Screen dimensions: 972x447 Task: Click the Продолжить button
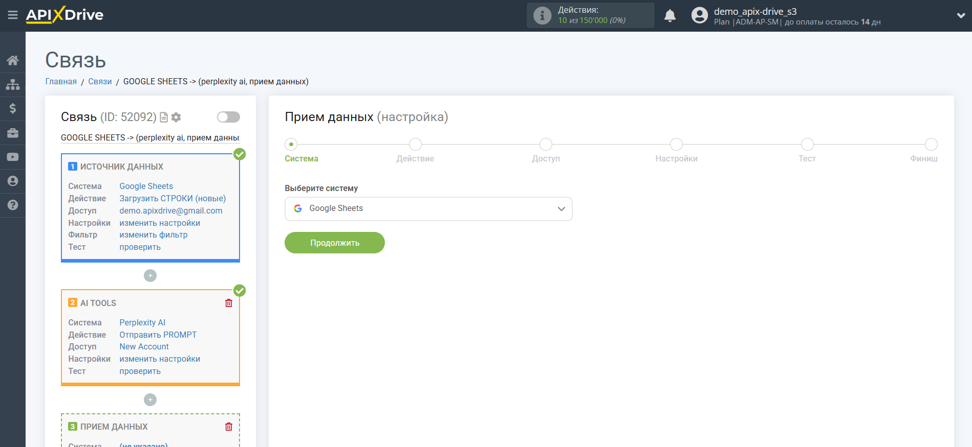[335, 243]
